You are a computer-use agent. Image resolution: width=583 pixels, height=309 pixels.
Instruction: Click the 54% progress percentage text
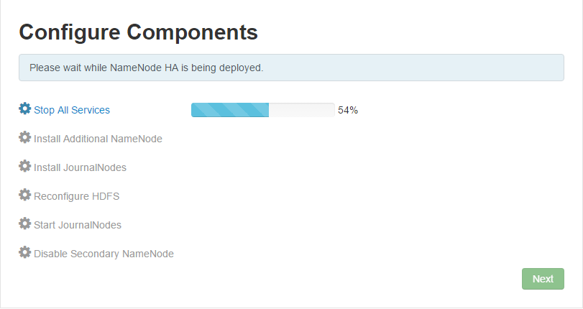(x=348, y=111)
